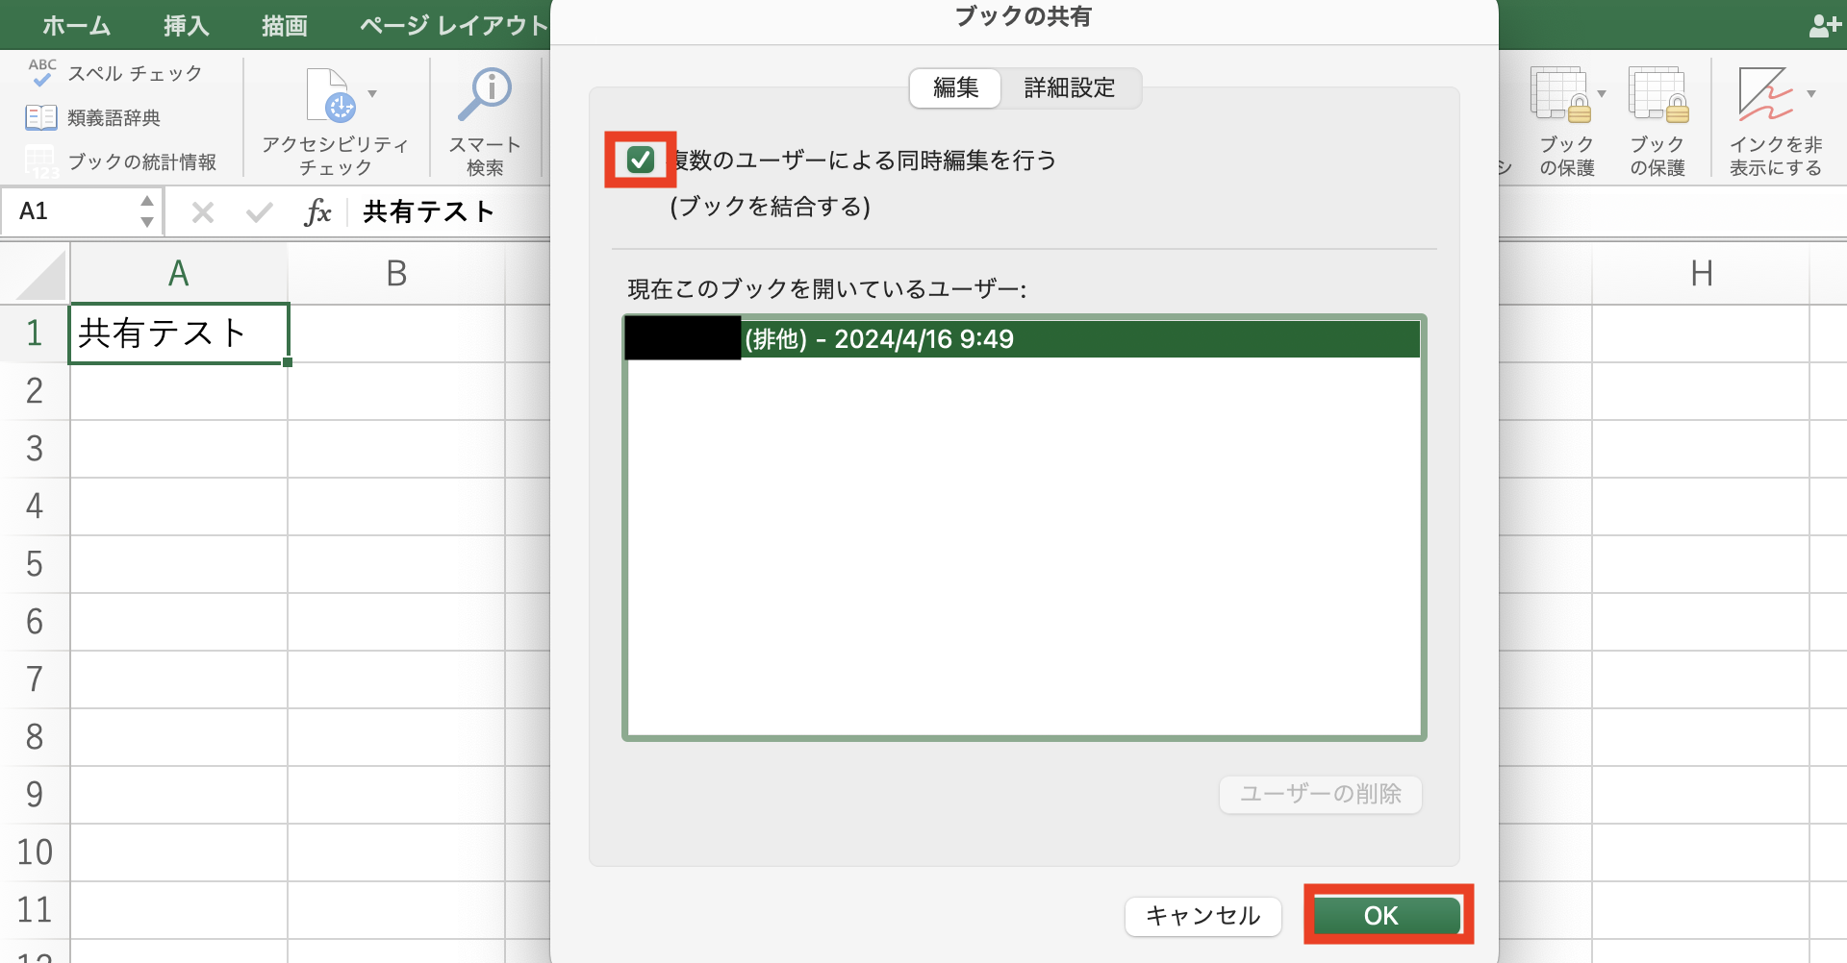This screenshot has height=963, width=1847.
Task: Expand the Hide Ink dropdown arrow
Action: click(x=1811, y=94)
